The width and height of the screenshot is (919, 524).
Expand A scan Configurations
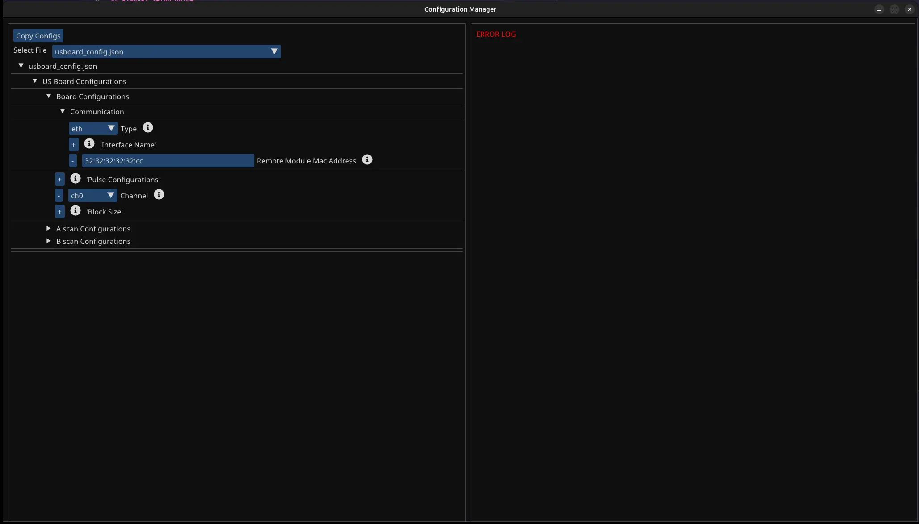click(49, 229)
